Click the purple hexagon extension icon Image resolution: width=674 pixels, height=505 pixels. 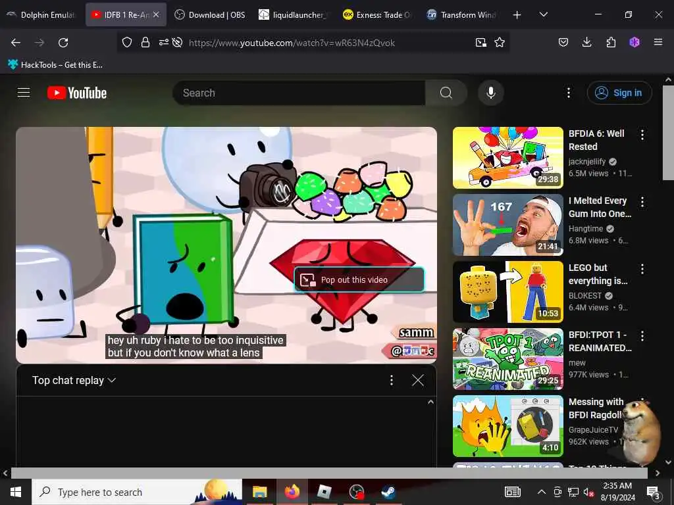635,42
